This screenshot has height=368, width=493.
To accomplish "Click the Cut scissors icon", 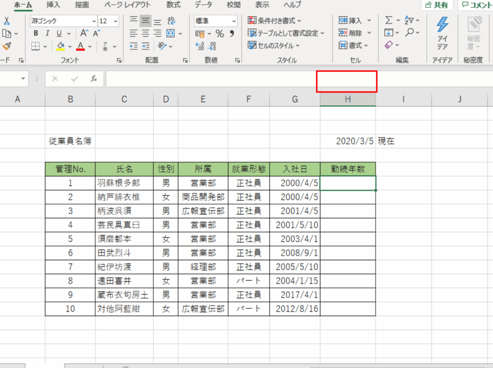I will tap(6, 21).
